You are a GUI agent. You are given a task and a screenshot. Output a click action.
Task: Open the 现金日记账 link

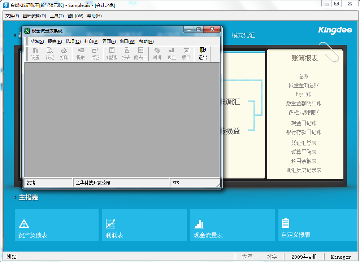point(304,123)
